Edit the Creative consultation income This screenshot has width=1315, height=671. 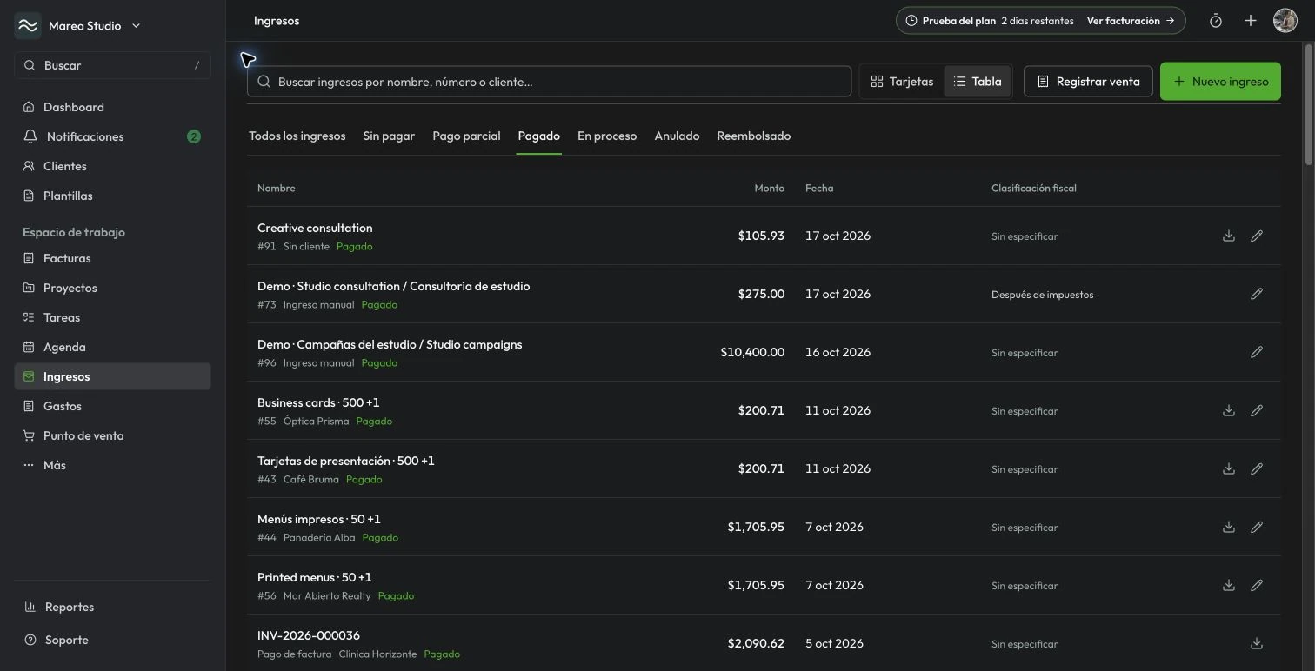click(1257, 236)
